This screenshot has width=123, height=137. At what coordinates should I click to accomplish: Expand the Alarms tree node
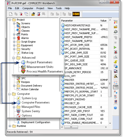coord(14,38)
